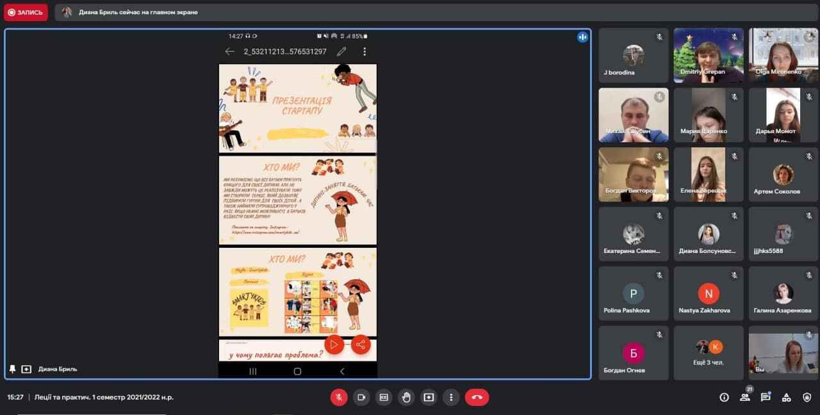Expand the 'Ещё 3 чел.' participants tile
This screenshot has width=820, height=415.
tap(709, 353)
